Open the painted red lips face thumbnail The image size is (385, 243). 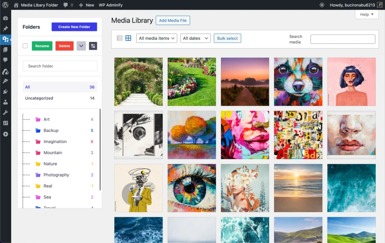352,135
